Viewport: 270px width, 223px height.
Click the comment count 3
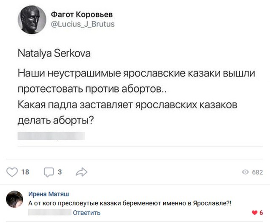point(59,172)
